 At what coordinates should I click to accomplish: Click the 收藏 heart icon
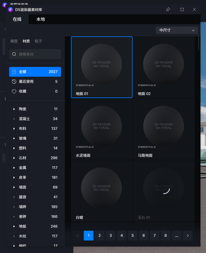[14, 91]
